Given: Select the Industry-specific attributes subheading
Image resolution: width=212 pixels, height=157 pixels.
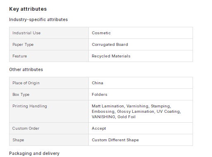Looking at the screenshot, I should (x=38, y=19).
